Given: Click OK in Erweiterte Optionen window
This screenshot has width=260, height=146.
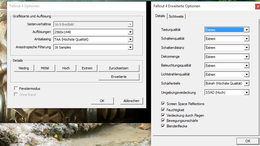Looking at the screenshot, I should [x=248, y=141].
